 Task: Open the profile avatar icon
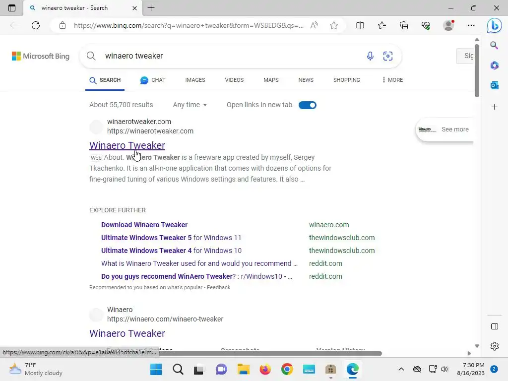pos(448,25)
